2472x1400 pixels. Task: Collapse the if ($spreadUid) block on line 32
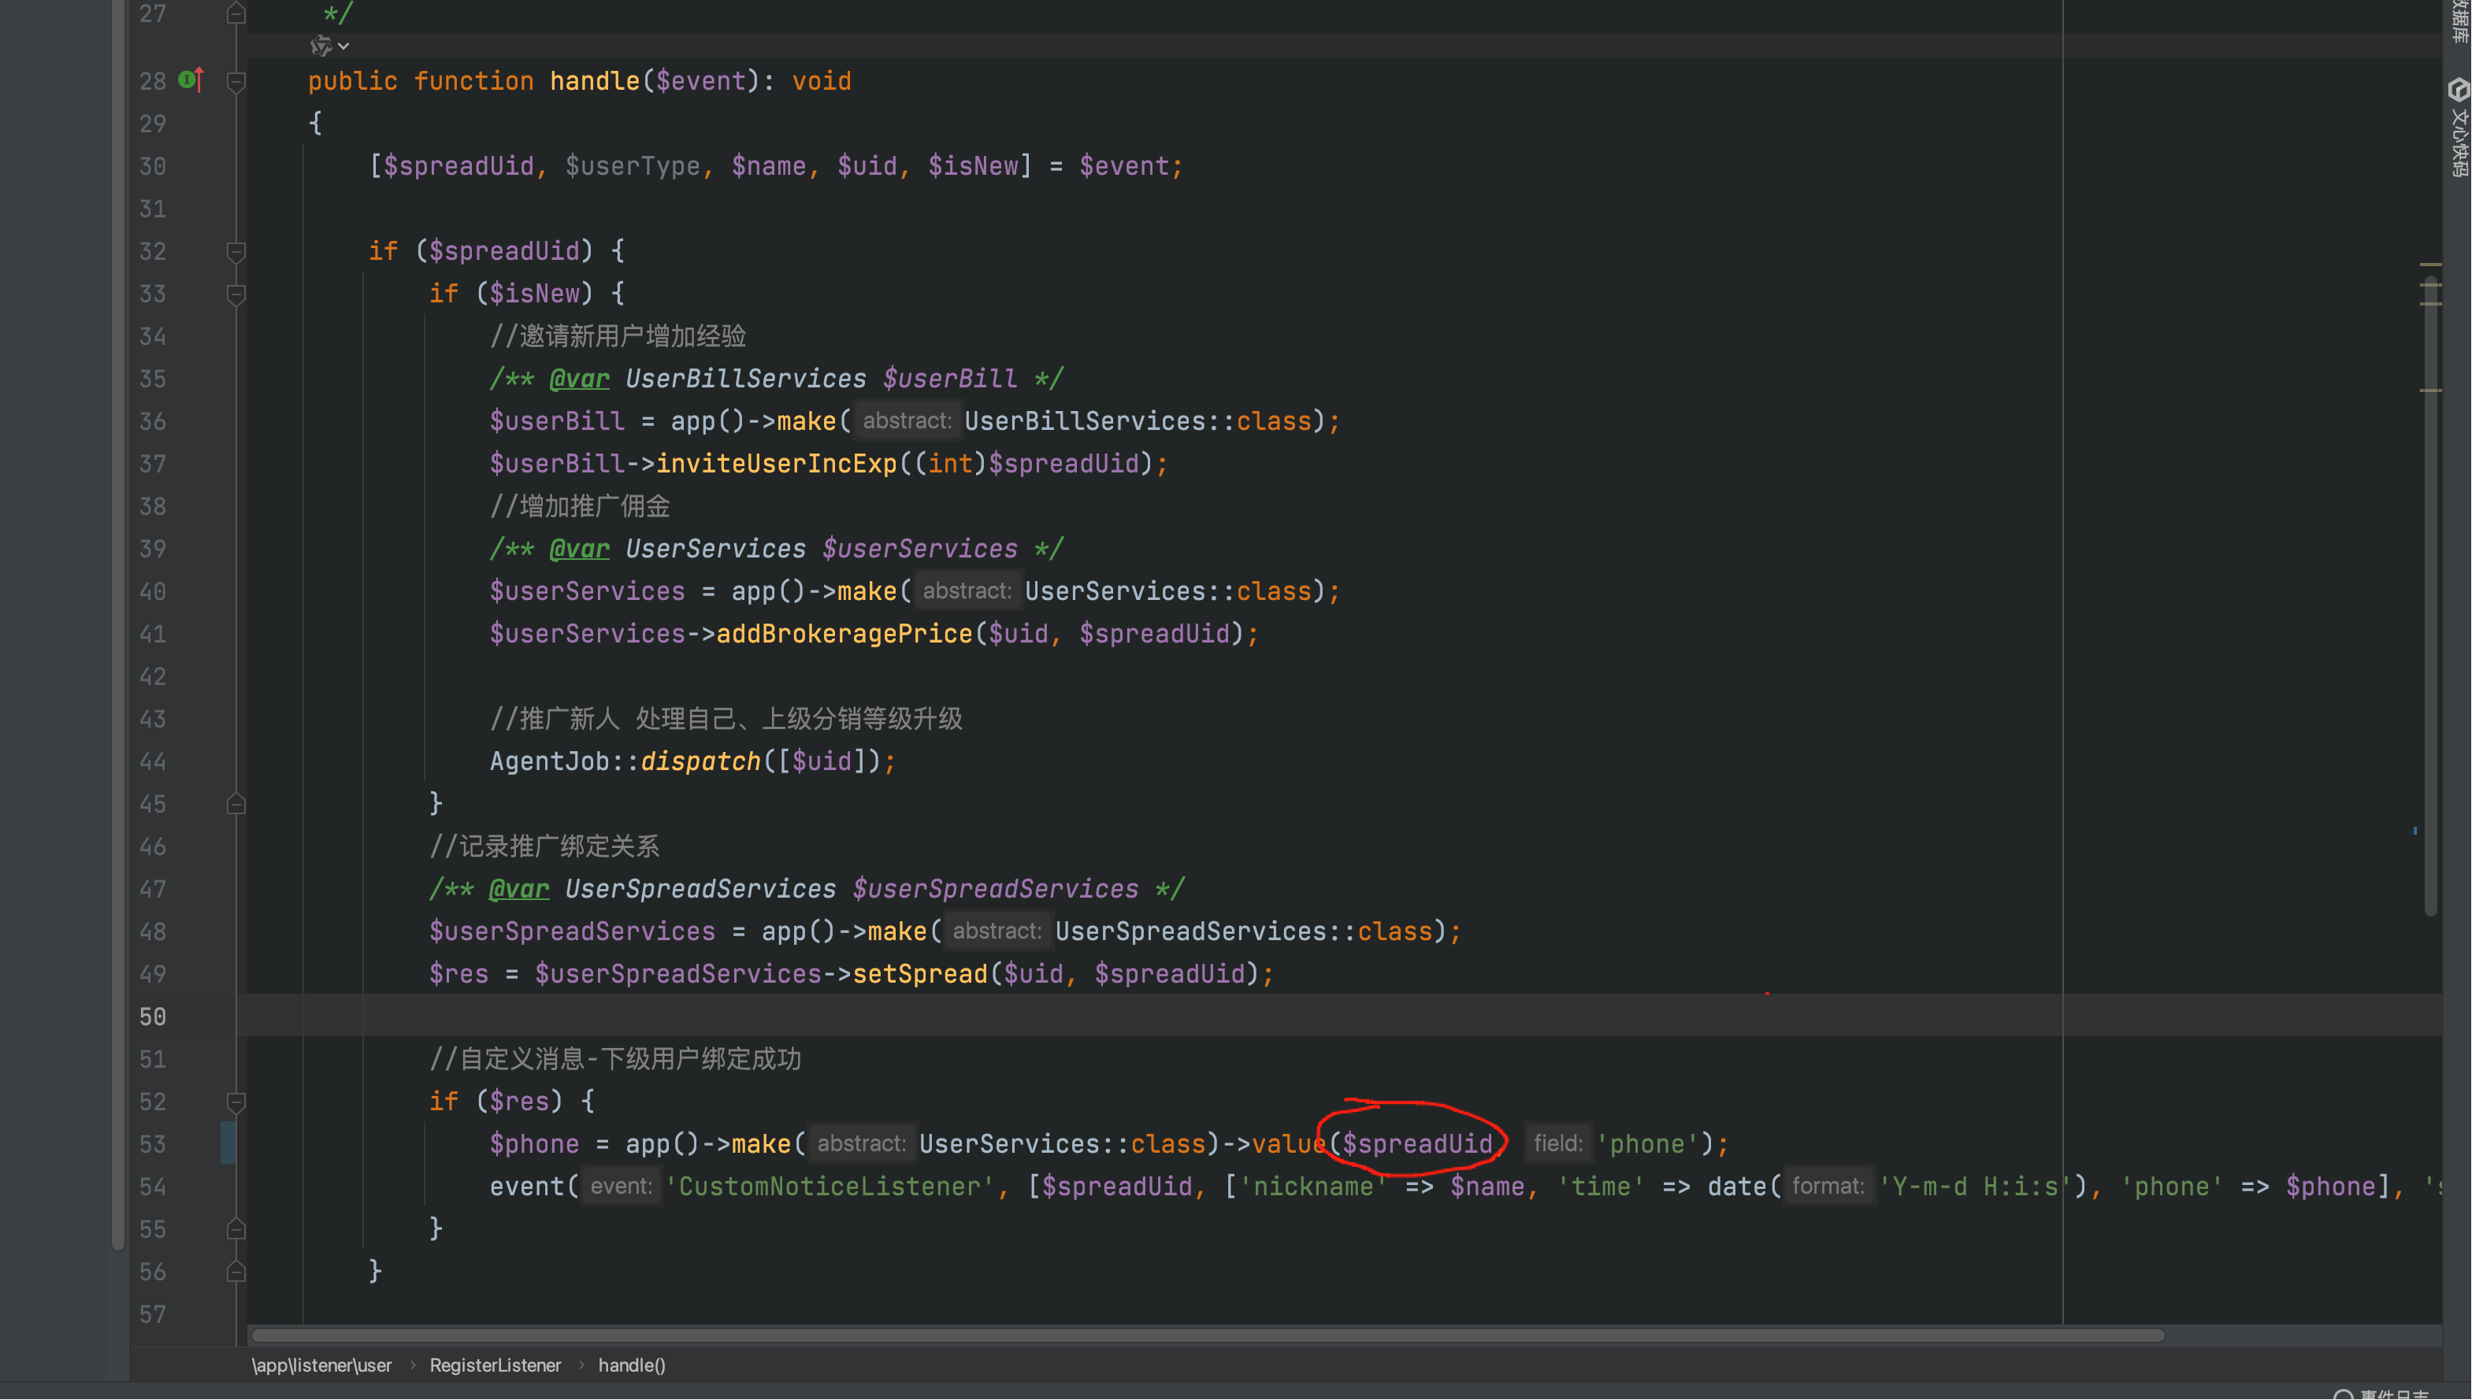point(236,252)
